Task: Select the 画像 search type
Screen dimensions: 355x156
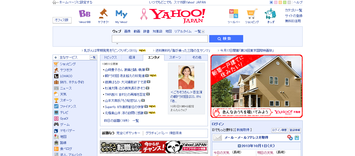Action: 127,31
